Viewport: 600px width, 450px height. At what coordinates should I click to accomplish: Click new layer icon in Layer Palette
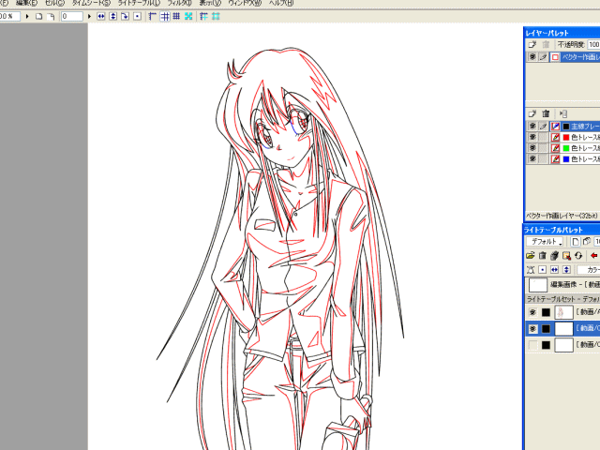[532, 44]
